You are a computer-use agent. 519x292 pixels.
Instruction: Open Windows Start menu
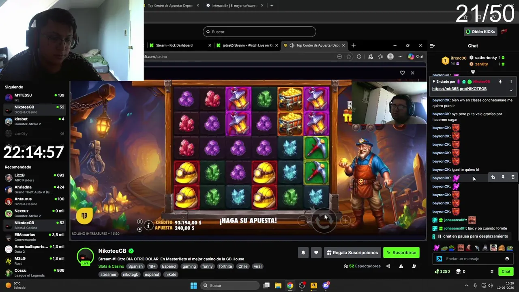coord(193,286)
